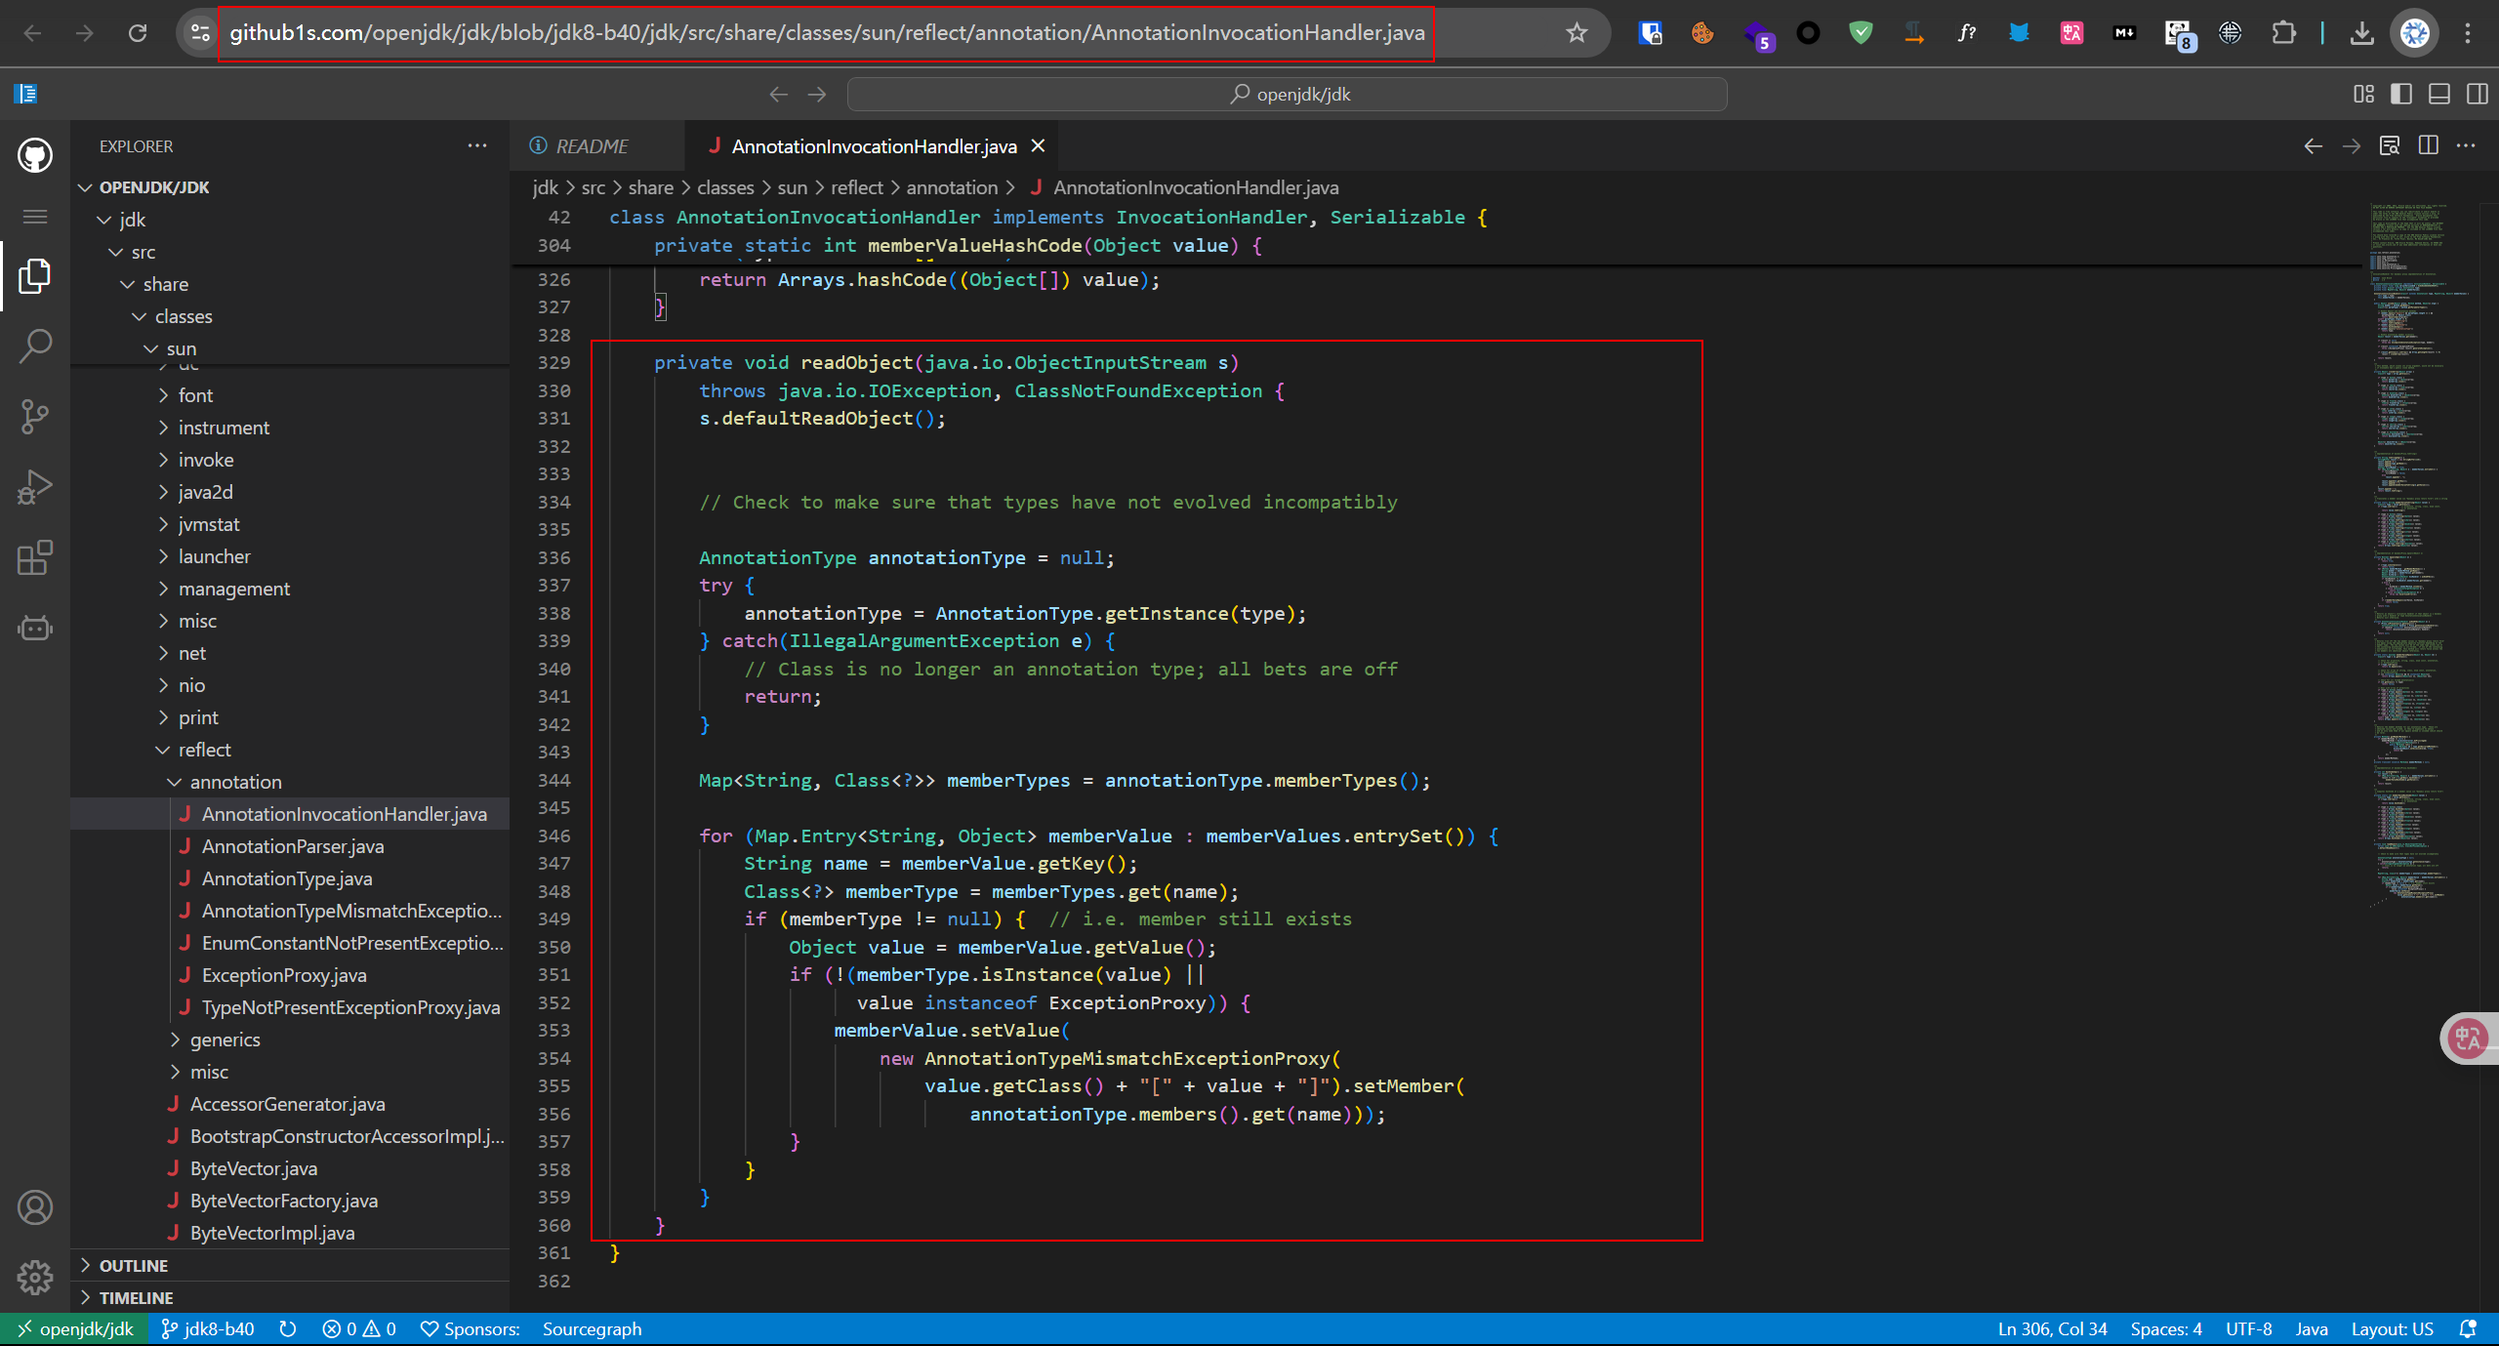The image size is (2499, 1346).
Task: Click the Spaces: 4 indentation setting
Action: click(2166, 1328)
